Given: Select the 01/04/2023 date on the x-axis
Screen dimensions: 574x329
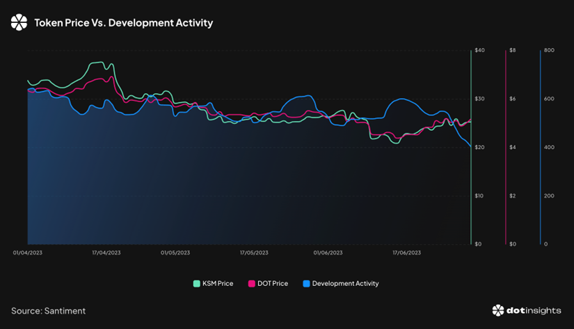Looking at the screenshot, I should click(27, 253).
